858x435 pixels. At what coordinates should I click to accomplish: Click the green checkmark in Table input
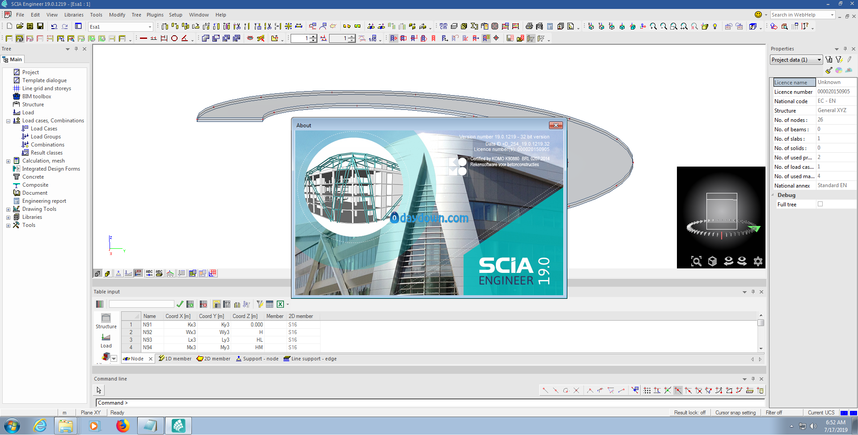pyautogui.click(x=180, y=304)
